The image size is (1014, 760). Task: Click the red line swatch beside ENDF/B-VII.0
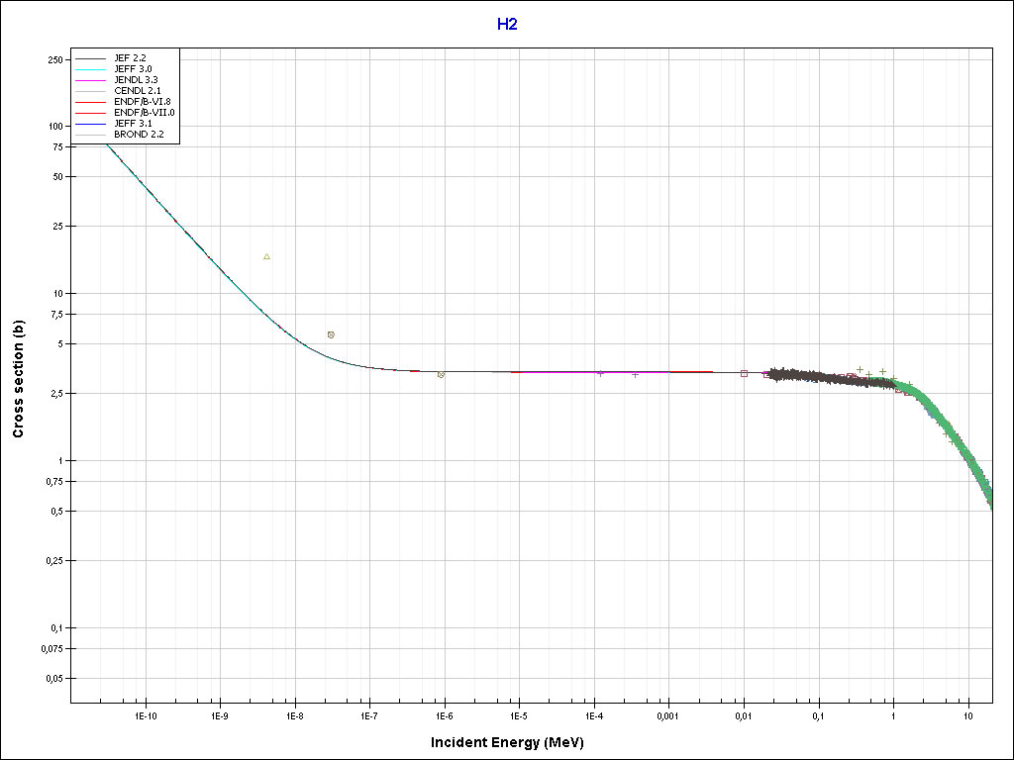pos(91,112)
